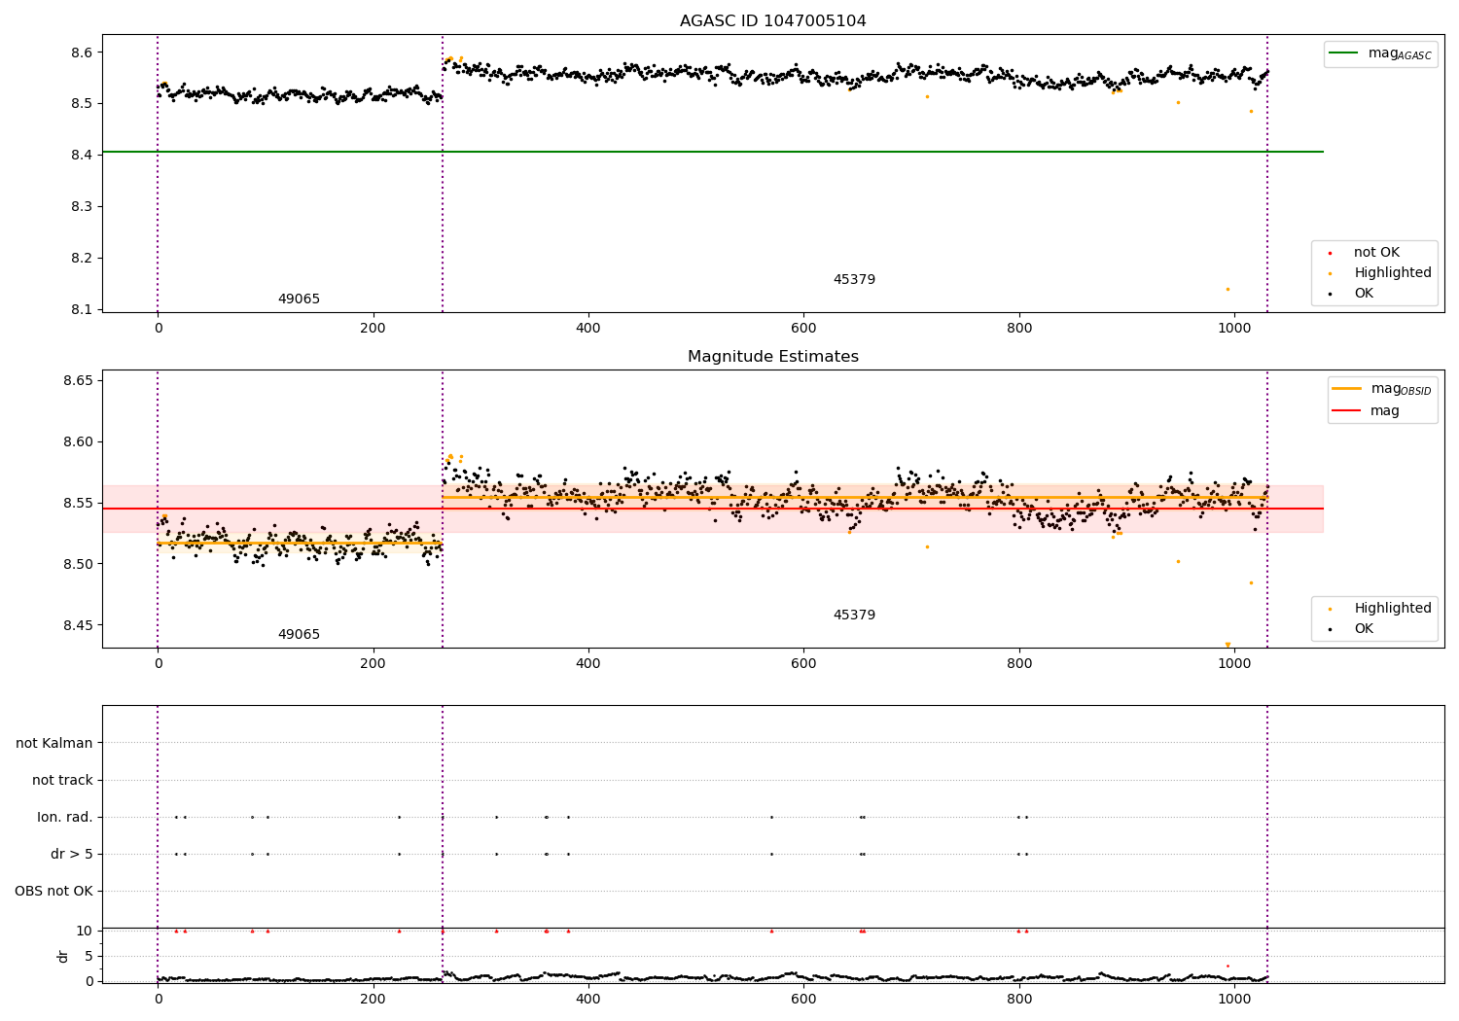1459x1021 pixels.
Task: Click the "8.65" y-tick in middle plot
Action: pos(79,380)
